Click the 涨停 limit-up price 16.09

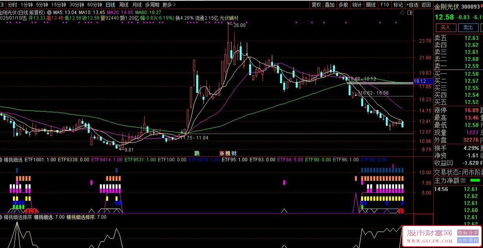point(471,110)
